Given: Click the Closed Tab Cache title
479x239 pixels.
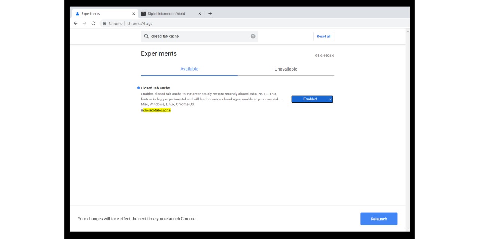Looking at the screenshot, I should (x=155, y=88).
